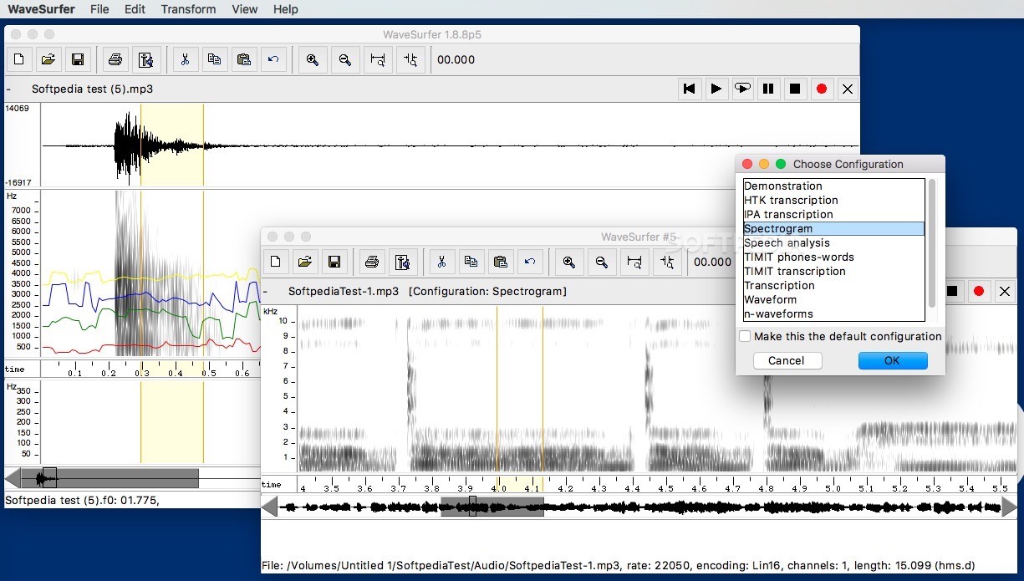Open the View menu
1024x581 pixels.
pos(245,9)
